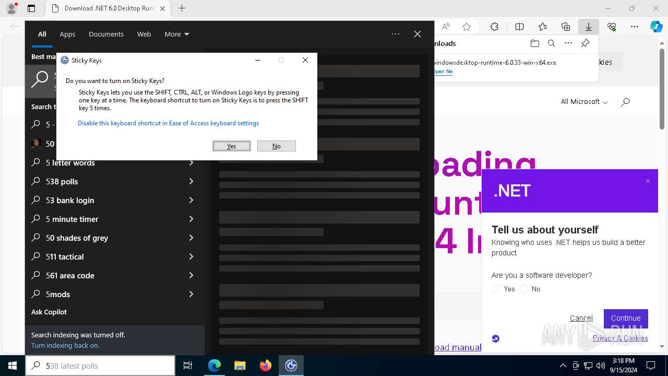The width and height of the screenshot is (668, 376).
Task: Select the Download .NET 6.0 browser tab
Action: (108, 8)
